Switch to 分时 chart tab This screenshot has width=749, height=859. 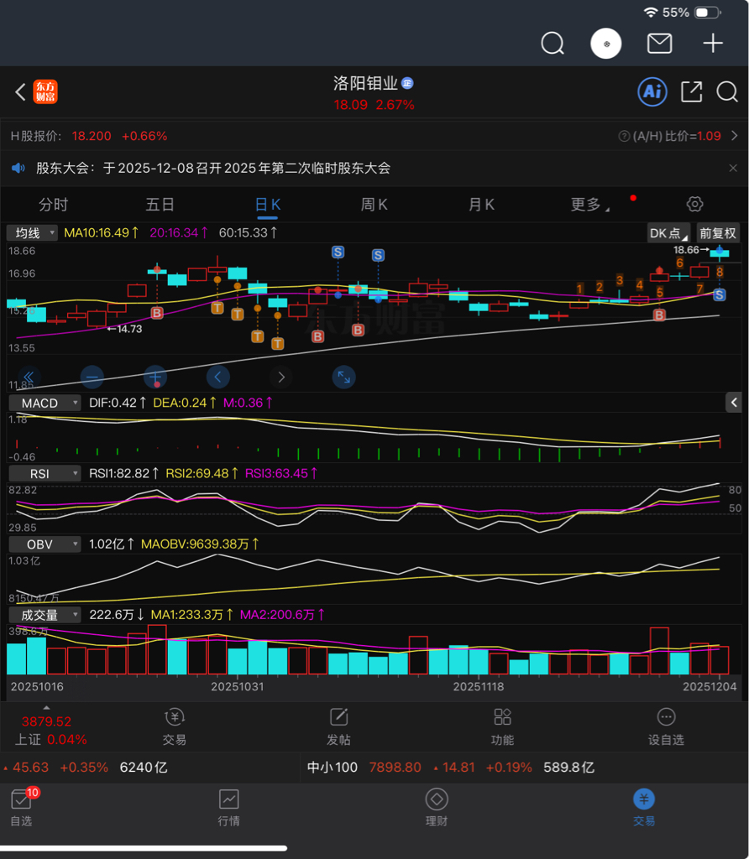(x=53, y=205)
